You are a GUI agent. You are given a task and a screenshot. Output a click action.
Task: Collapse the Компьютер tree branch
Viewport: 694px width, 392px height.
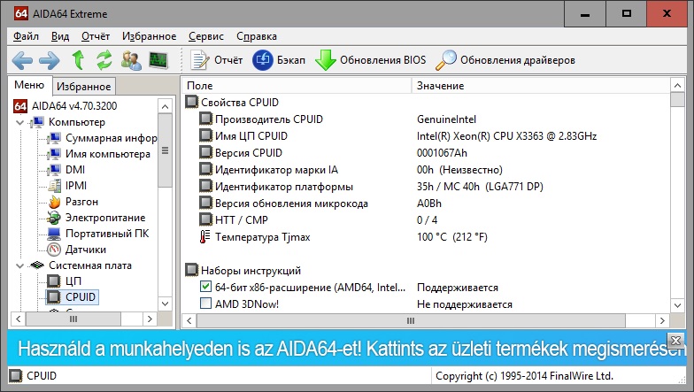coord(19,122)
